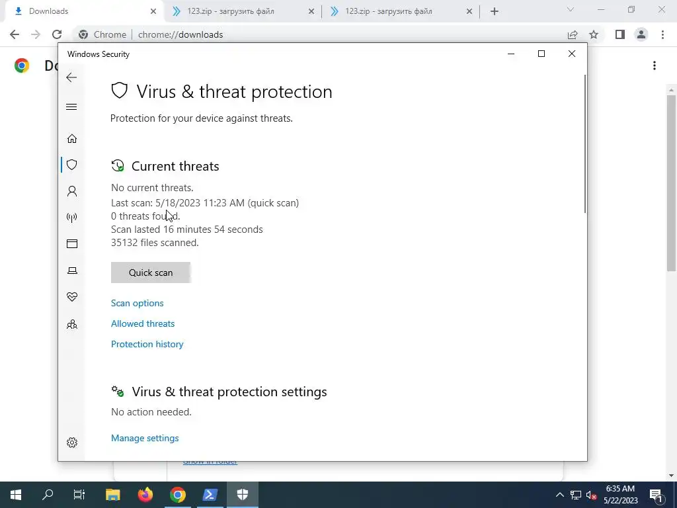
Task: Click "No current threats." text
Action: pyautogui.click(x=152, y=188)
